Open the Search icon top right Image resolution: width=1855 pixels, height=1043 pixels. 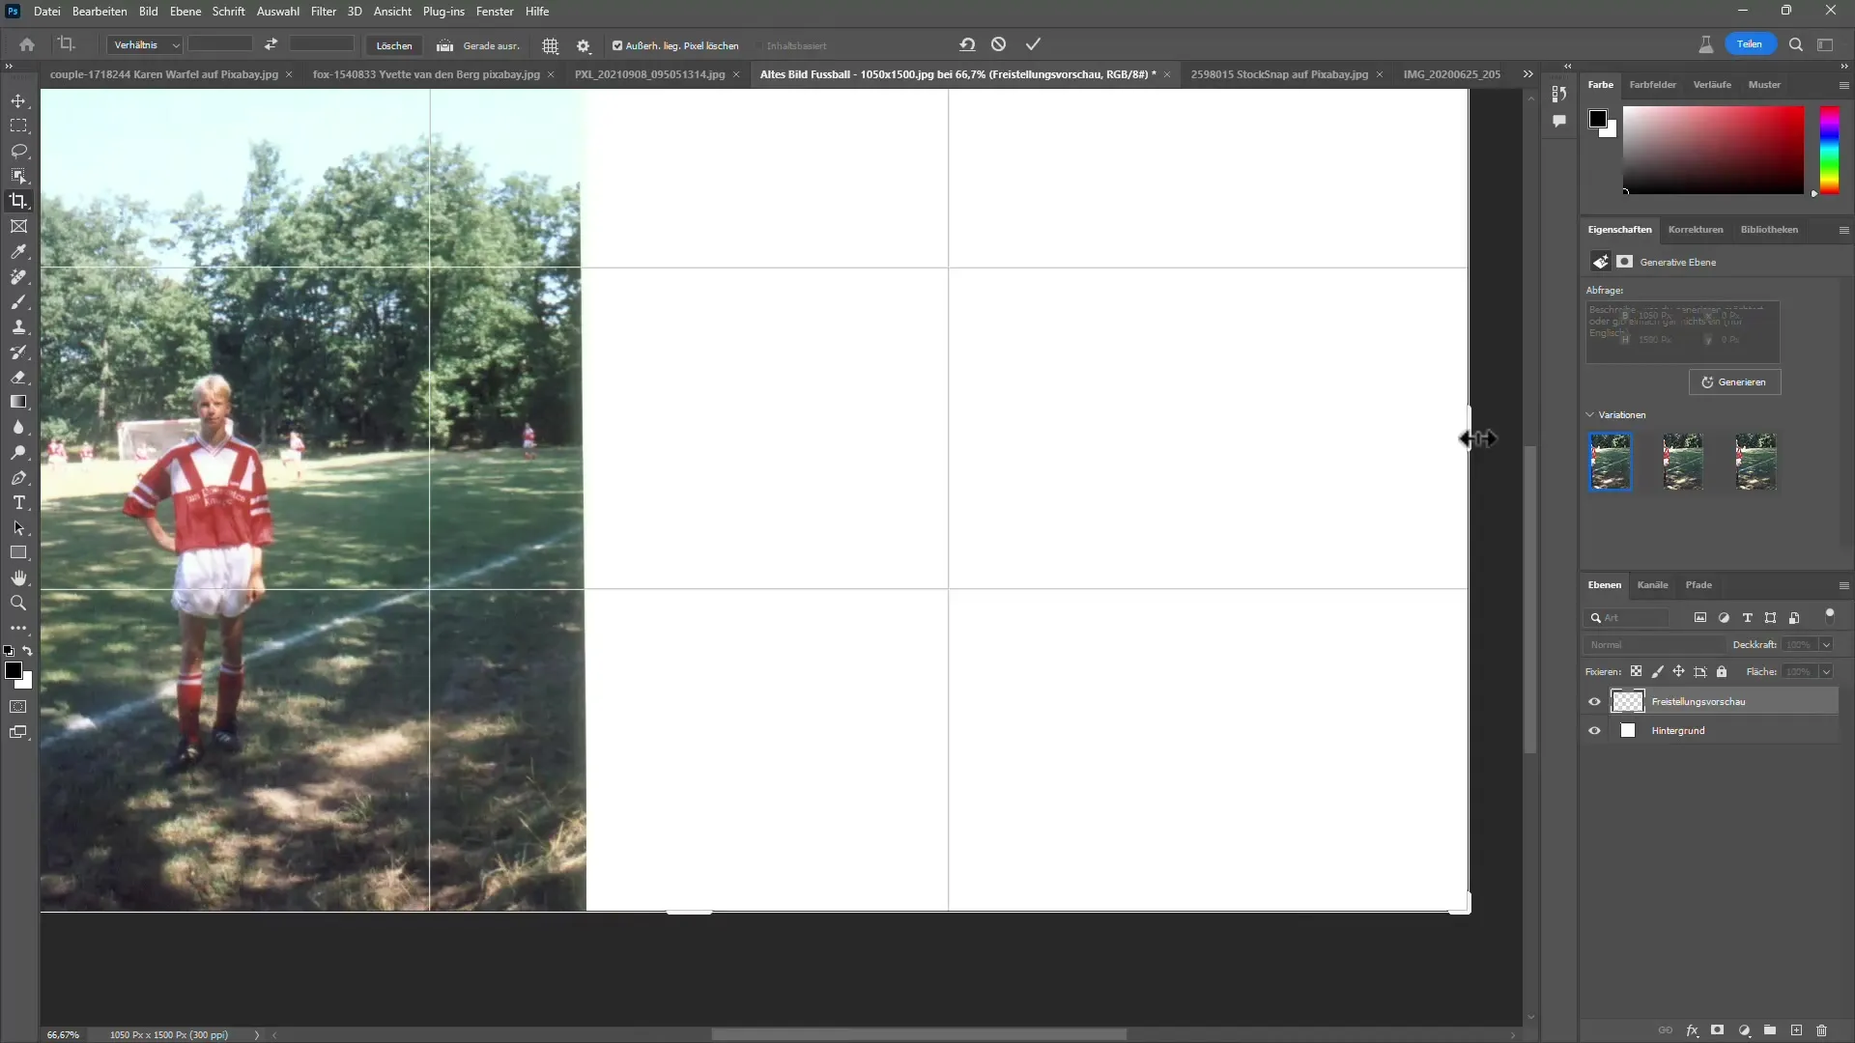click(1796, 44)
